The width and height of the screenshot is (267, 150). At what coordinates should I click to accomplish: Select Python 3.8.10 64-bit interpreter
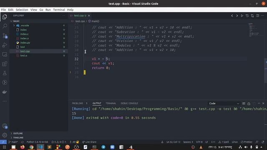coord(37,142)
